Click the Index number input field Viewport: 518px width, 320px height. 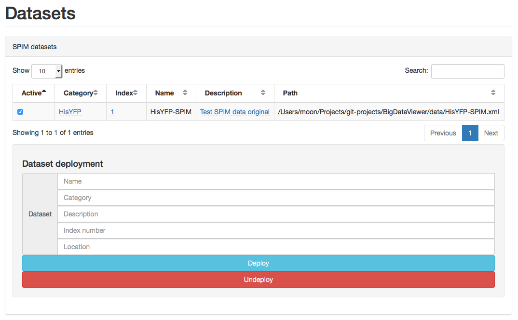(276, 230)
